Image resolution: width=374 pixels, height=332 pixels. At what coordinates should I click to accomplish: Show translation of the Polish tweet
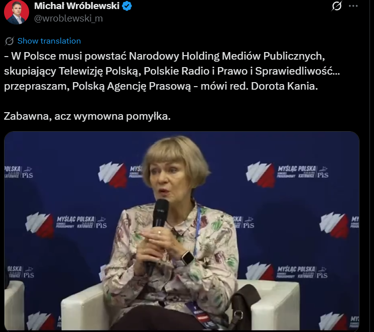tap(49, 41)
